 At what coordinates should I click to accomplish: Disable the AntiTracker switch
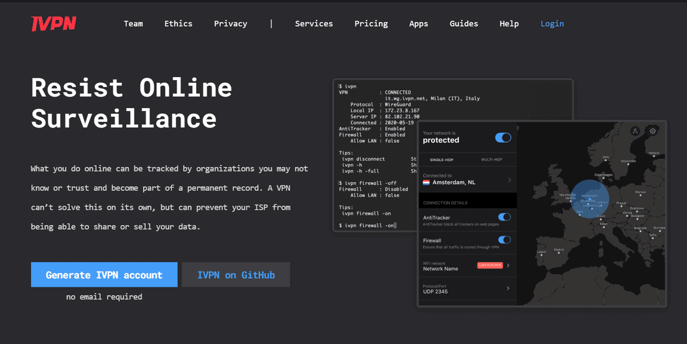[x=504, y=217]
